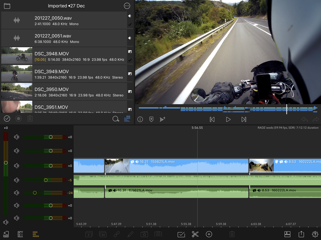The height and width of the screenshot is (240, 321).
Task: Open the layout switcher icon
Action: coord(287,234)
